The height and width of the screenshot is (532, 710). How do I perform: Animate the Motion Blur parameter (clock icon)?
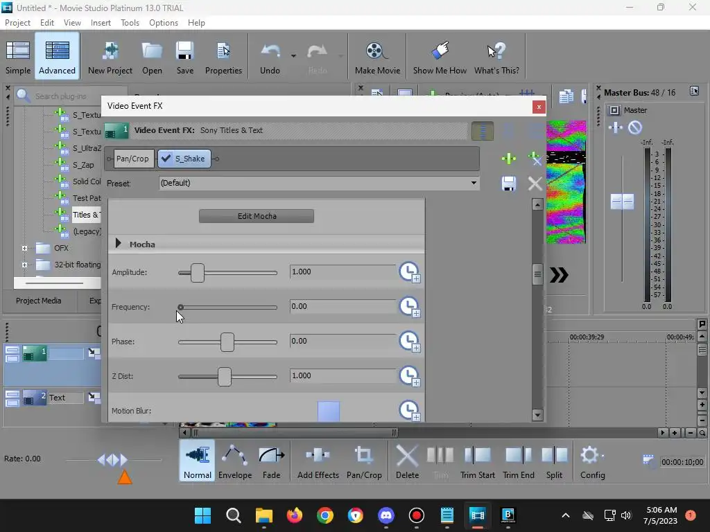tap(409, 411)
